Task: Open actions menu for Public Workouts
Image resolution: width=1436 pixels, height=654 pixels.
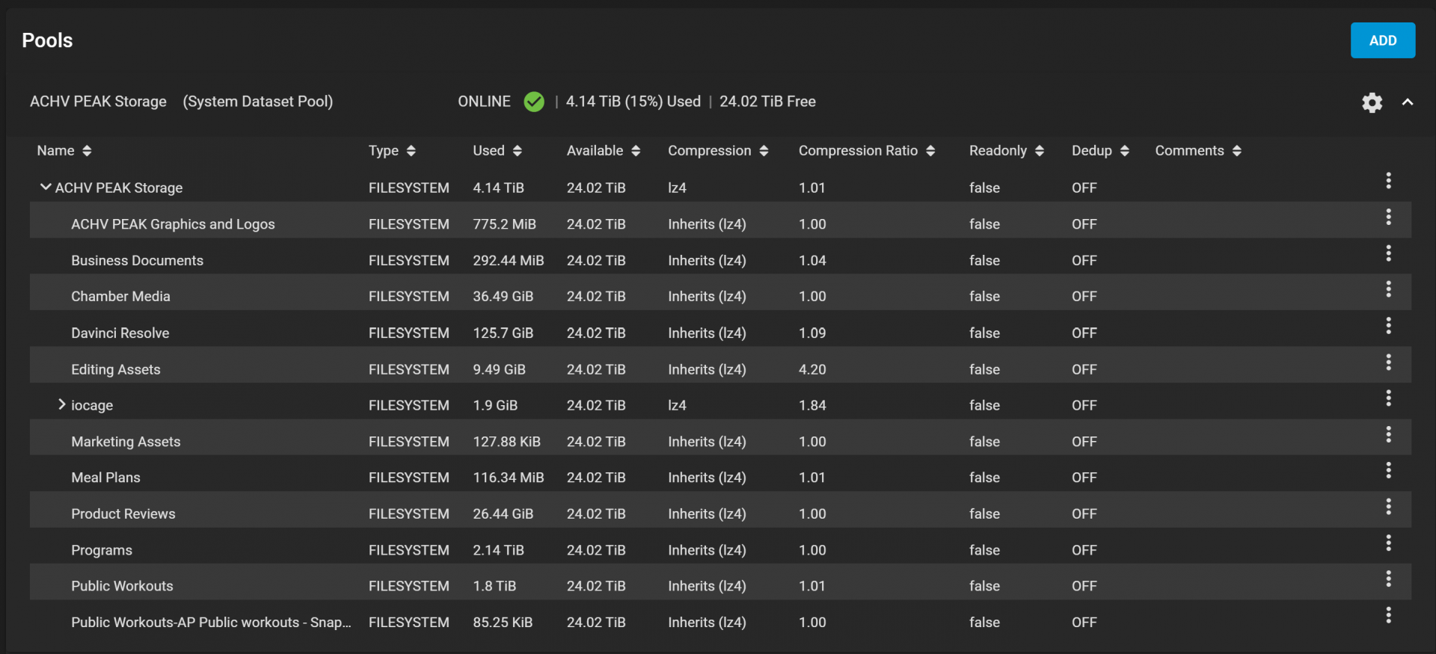Action: (1388, 579)
